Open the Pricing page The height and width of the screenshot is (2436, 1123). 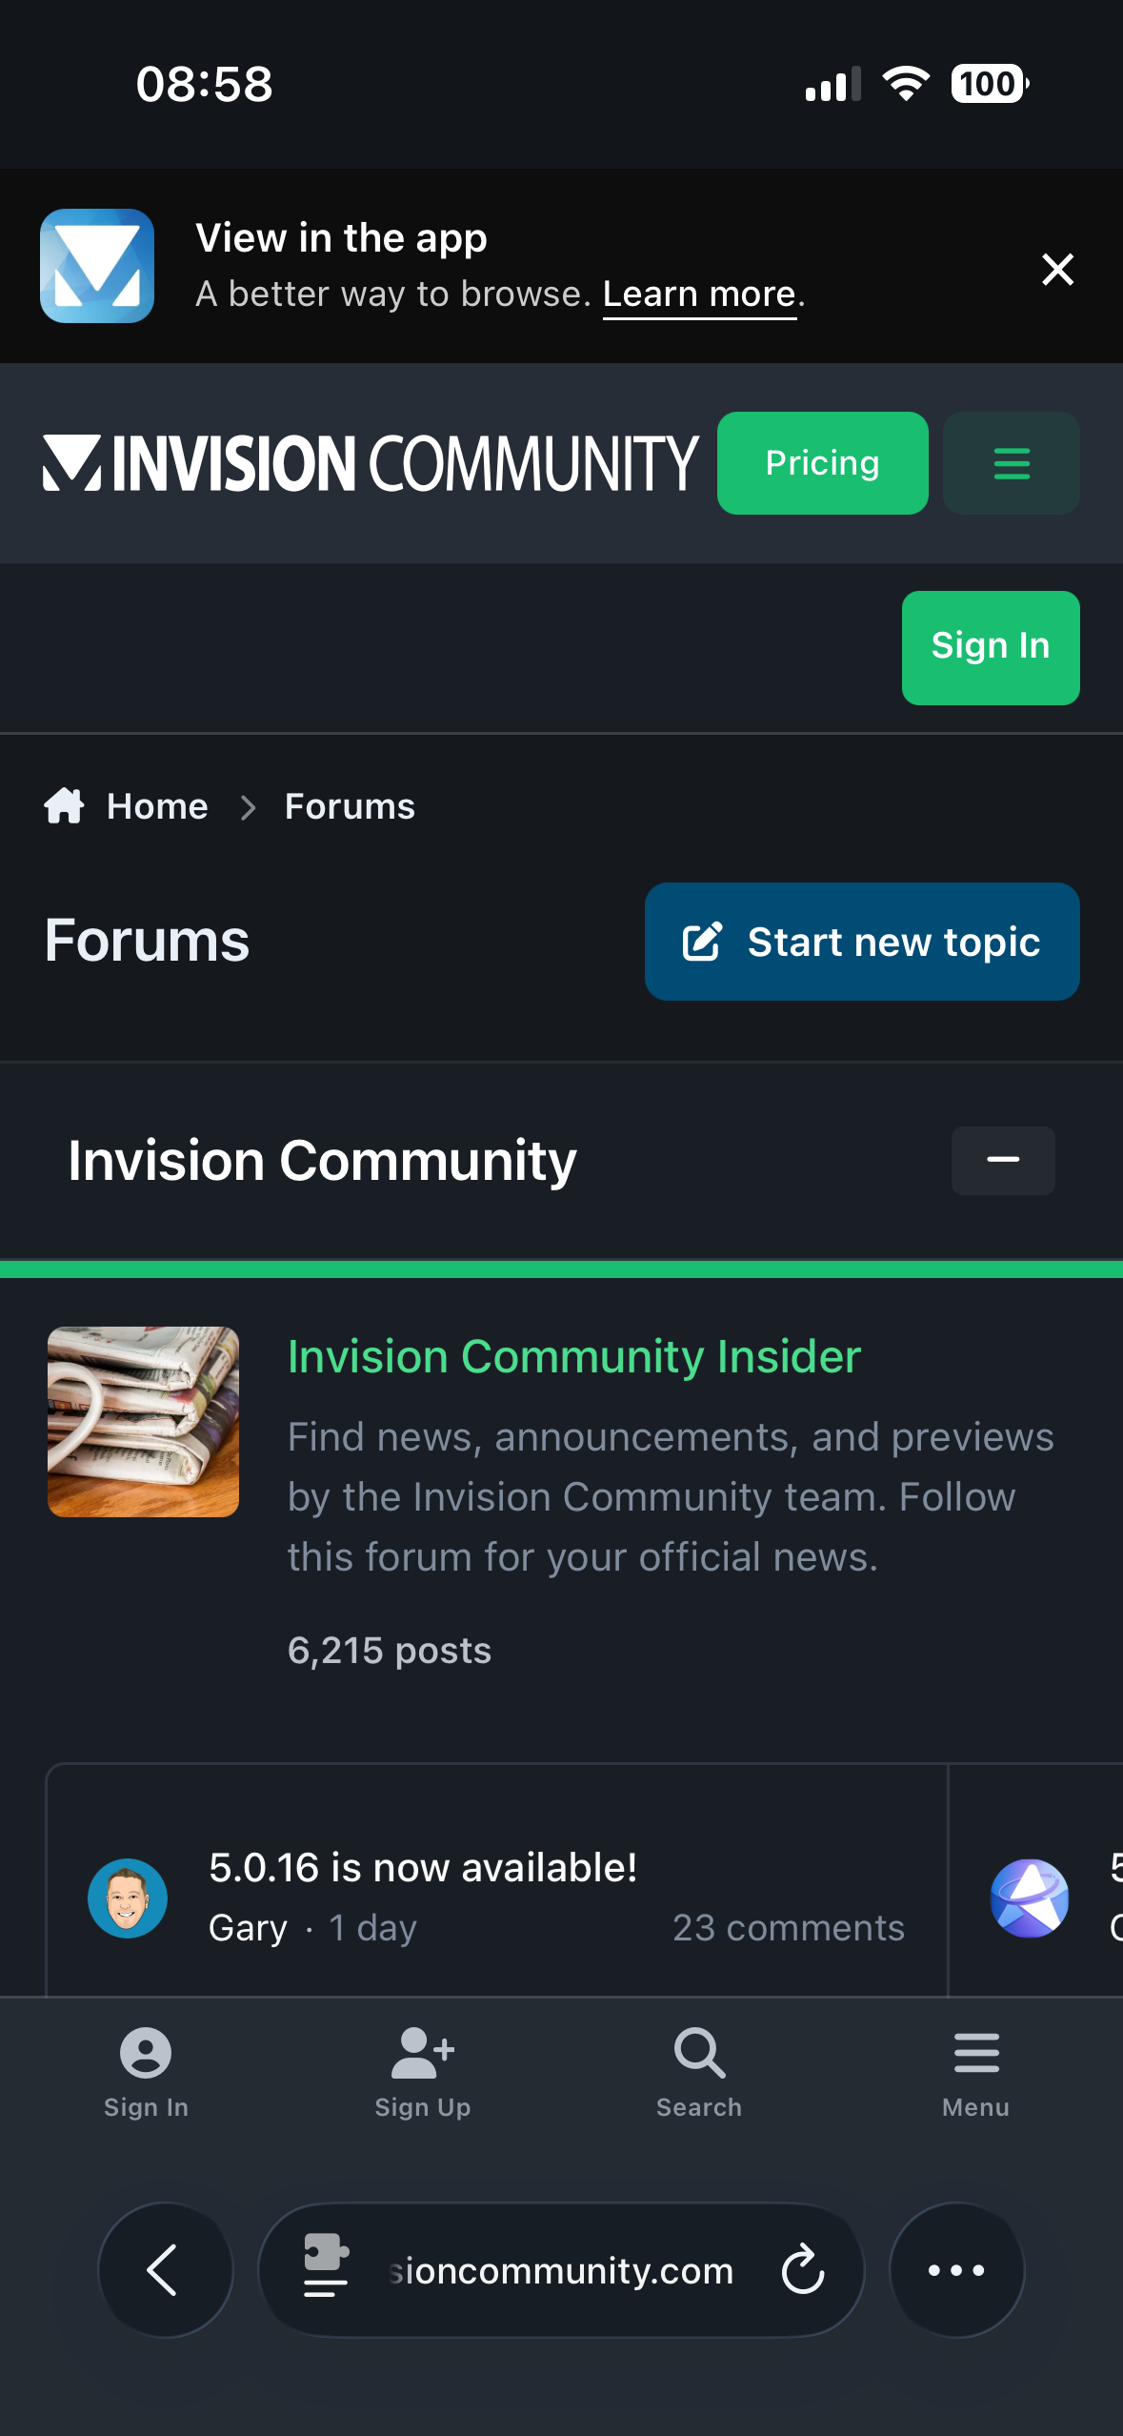pyautogui.click(x=822, y=463)
